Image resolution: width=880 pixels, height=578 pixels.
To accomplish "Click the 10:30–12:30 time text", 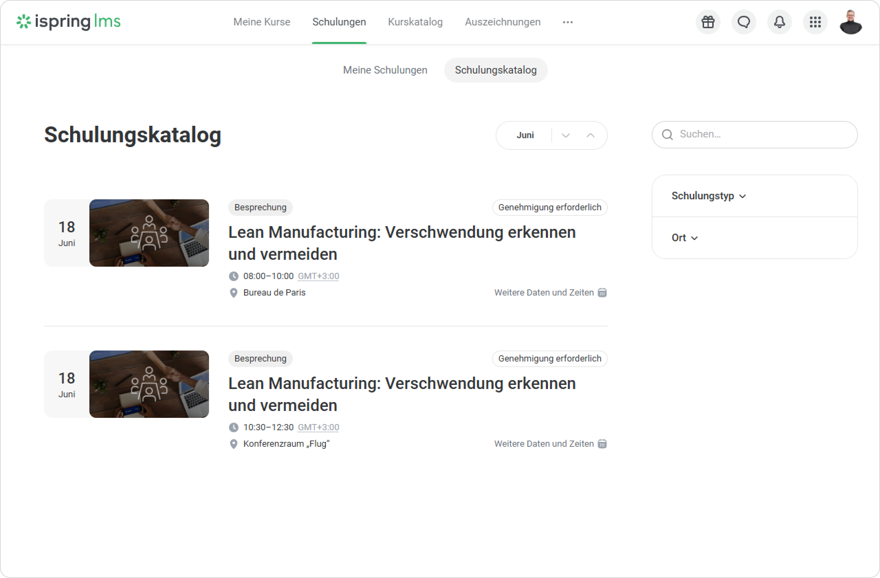I will point(268,427).
